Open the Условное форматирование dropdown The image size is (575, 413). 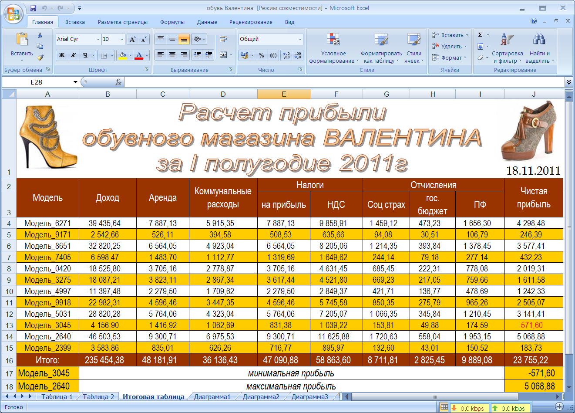(334, 48)
